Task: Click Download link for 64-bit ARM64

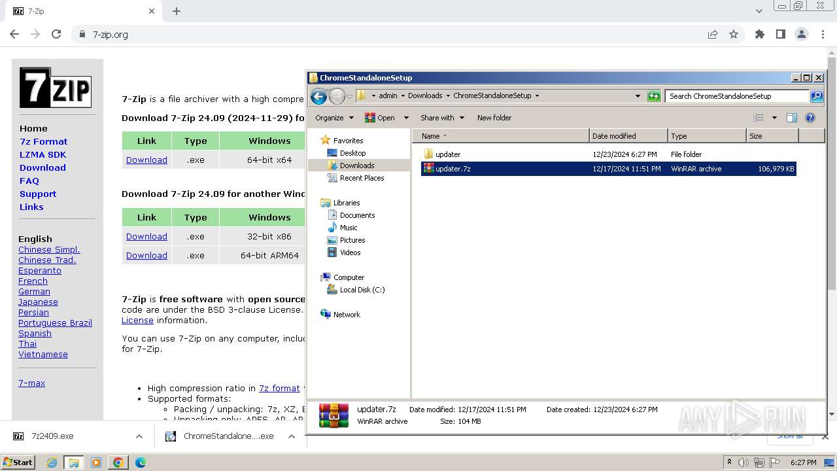Action: (146, 255)
